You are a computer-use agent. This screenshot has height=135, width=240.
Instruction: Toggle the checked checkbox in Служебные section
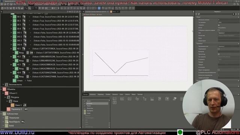point(219,54)
